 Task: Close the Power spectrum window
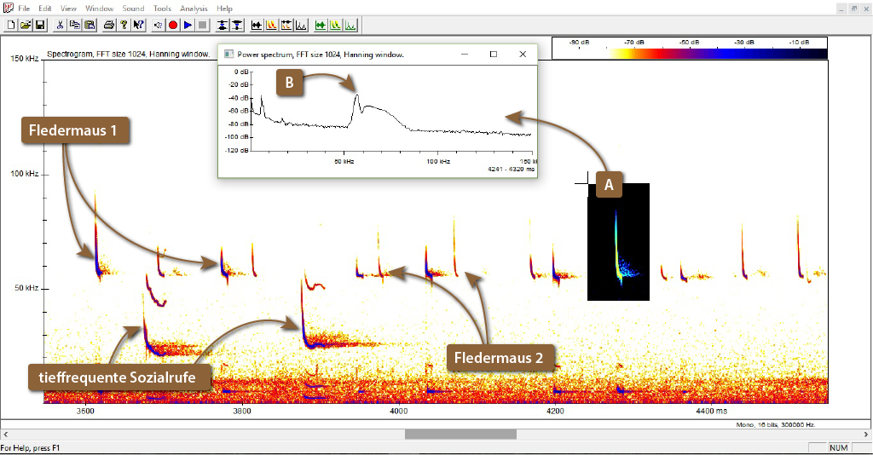(523, 54)
